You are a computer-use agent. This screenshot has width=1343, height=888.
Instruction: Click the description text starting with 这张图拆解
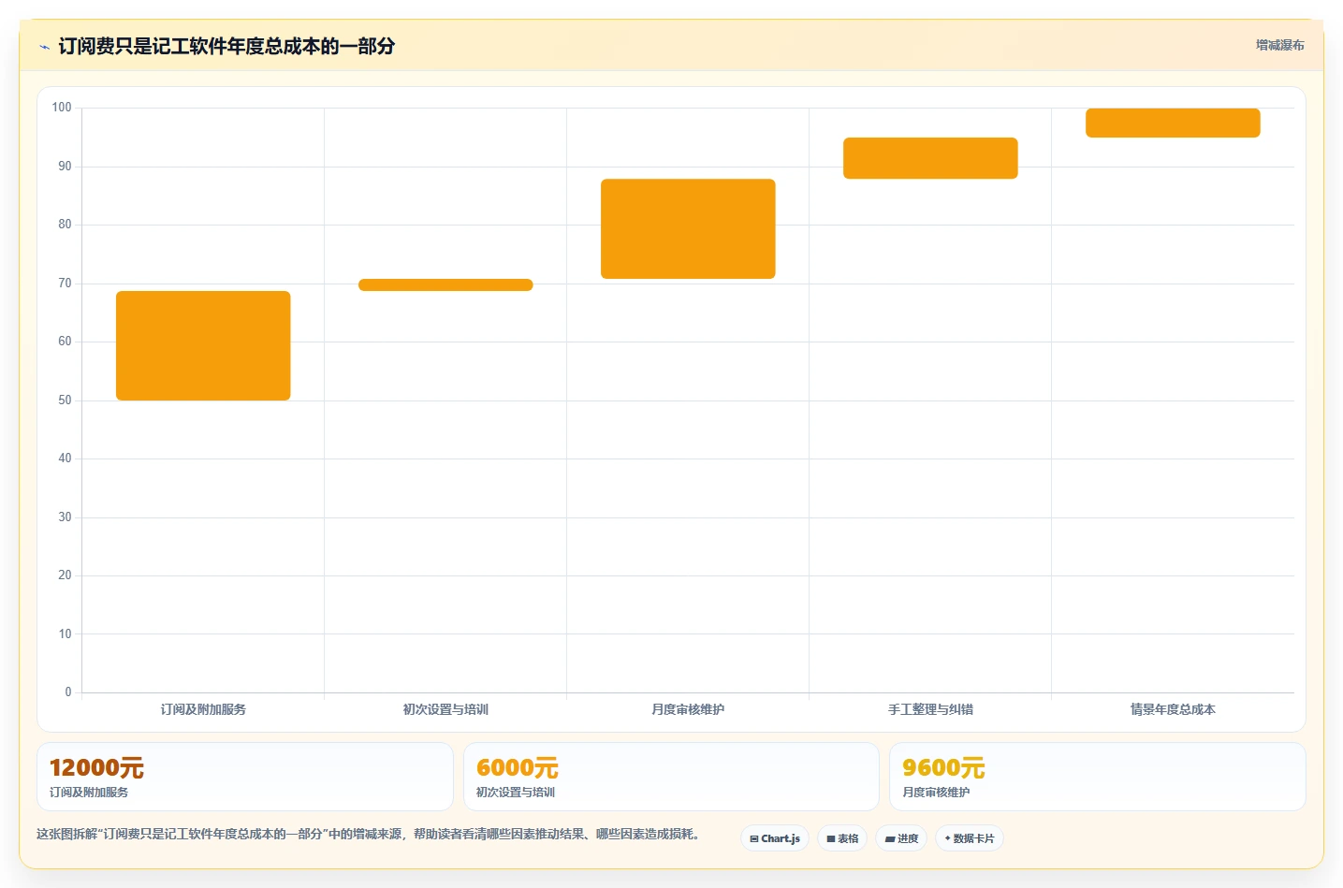click(x=368, y=834)
